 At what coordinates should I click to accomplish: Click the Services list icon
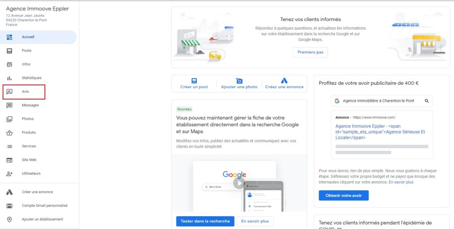pos(9,146)
